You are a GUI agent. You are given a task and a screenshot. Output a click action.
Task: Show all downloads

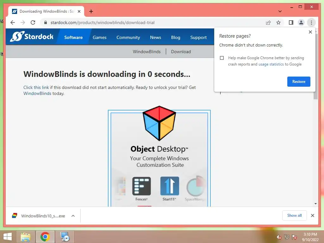(x=295, y=215)
